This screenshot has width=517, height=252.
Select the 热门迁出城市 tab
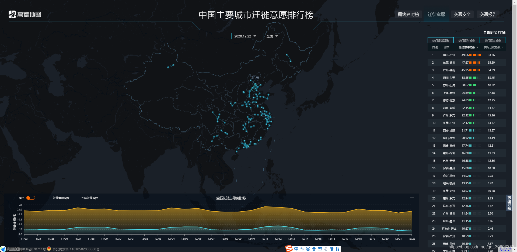[x=492, y=40]
